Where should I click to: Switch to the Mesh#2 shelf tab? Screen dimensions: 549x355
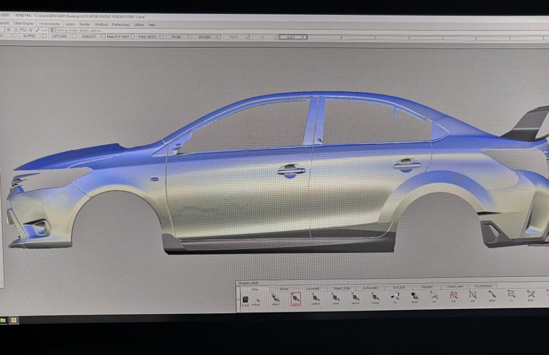[x=426, y=287]
